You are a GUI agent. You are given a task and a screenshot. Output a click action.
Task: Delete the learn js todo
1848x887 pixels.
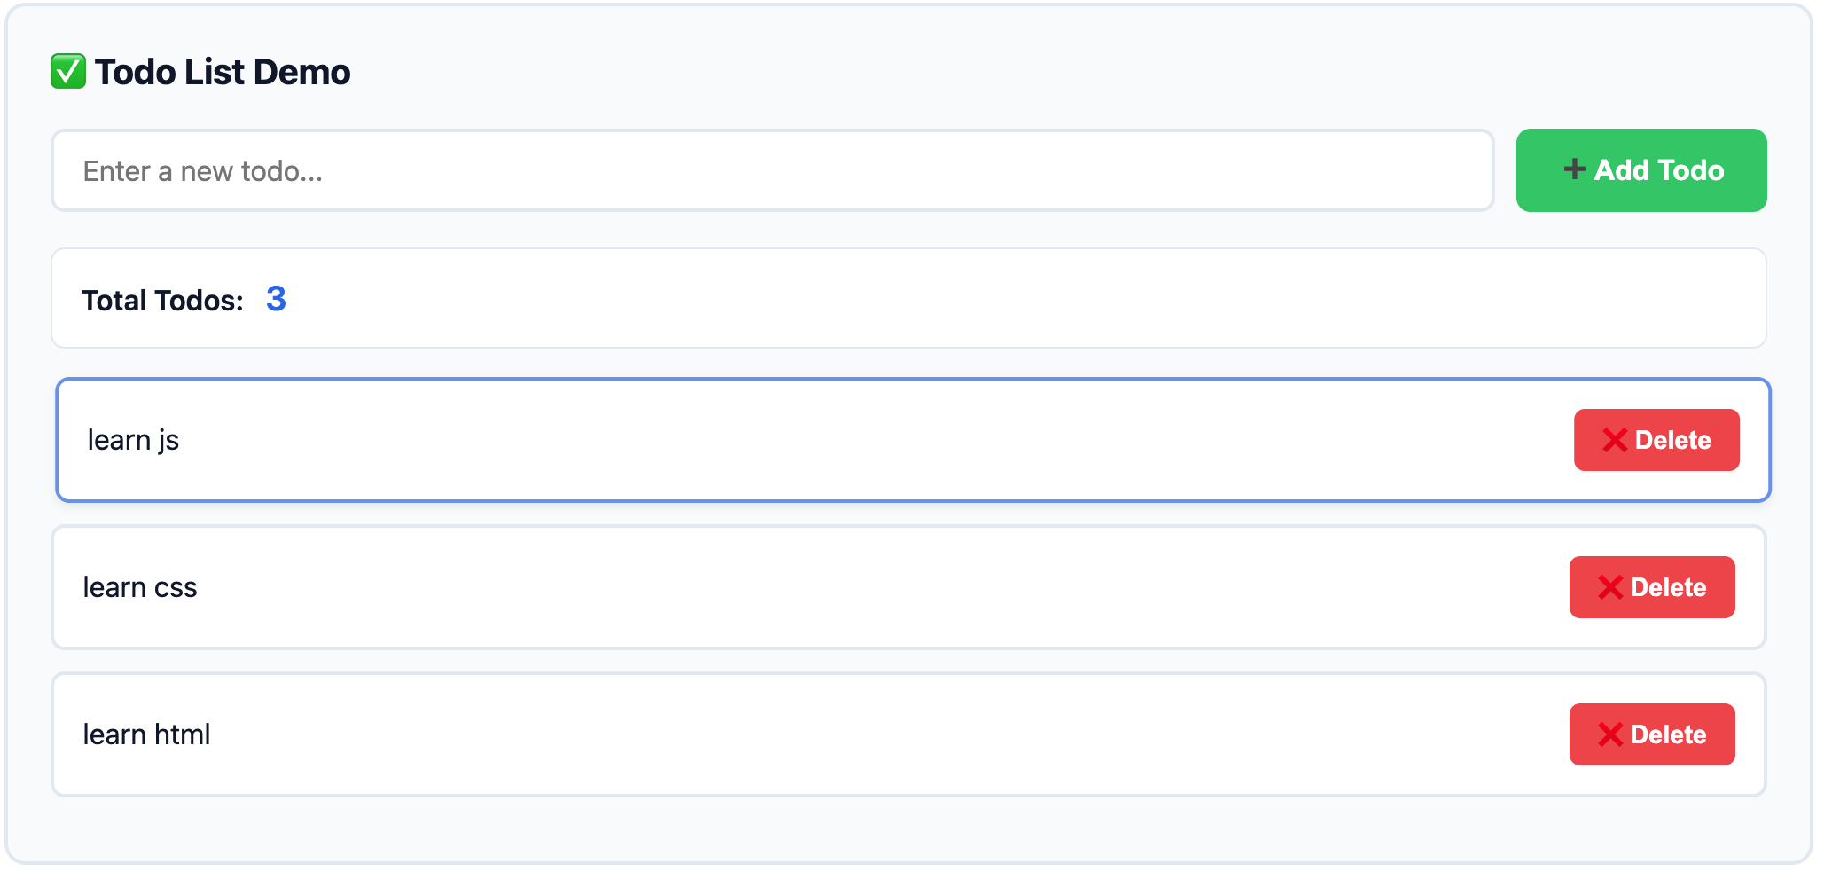click(1656, 440)
